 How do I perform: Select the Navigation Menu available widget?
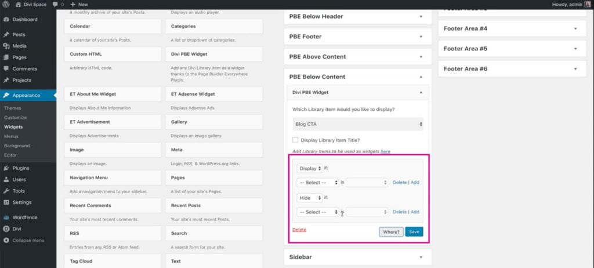[x=113, y=178]
